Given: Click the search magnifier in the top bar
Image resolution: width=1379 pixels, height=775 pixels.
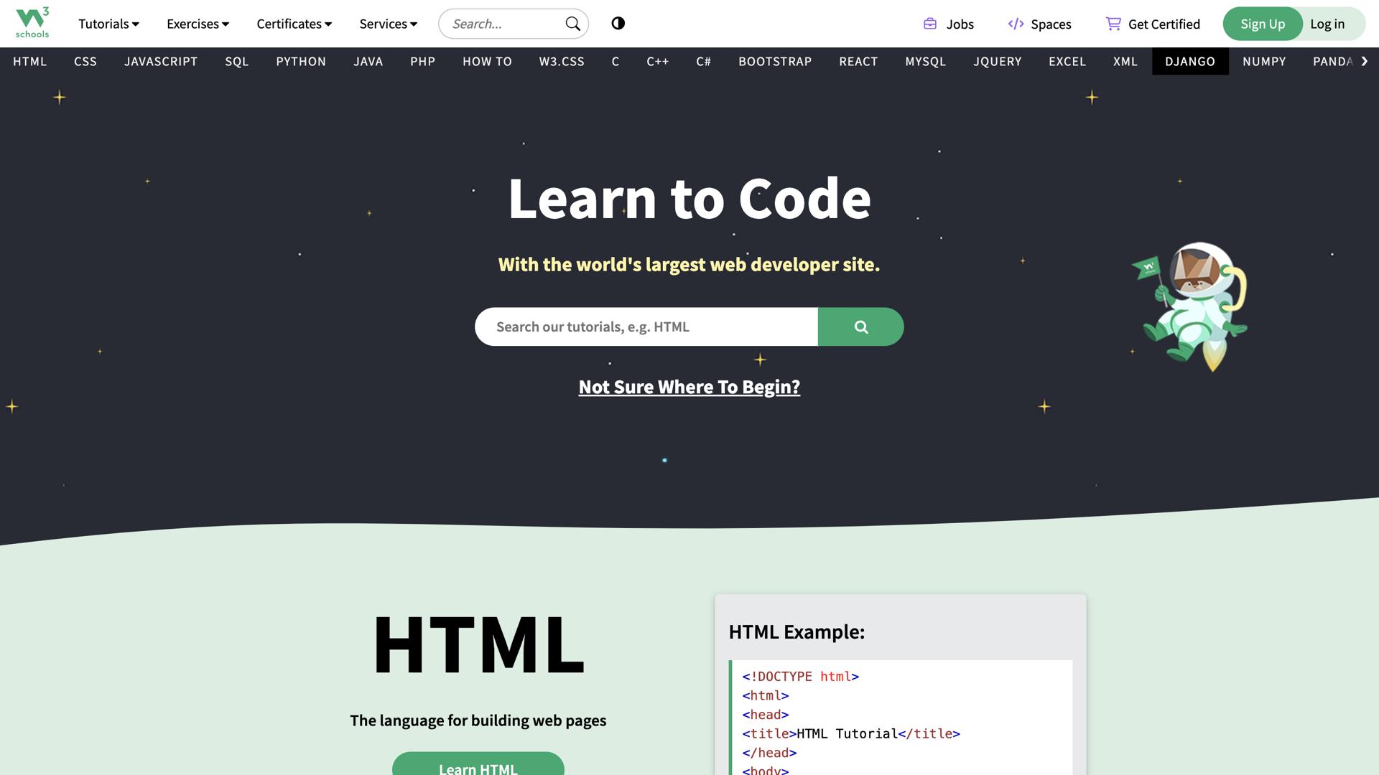Looking at the screenshot, I should [571, 23].
